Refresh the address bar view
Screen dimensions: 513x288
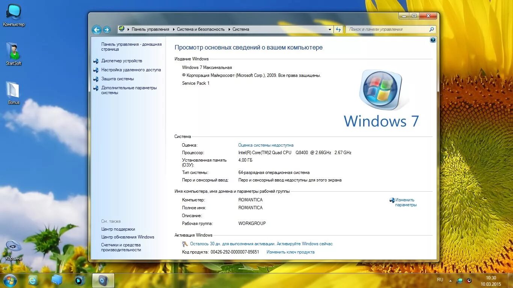point(338,29)
